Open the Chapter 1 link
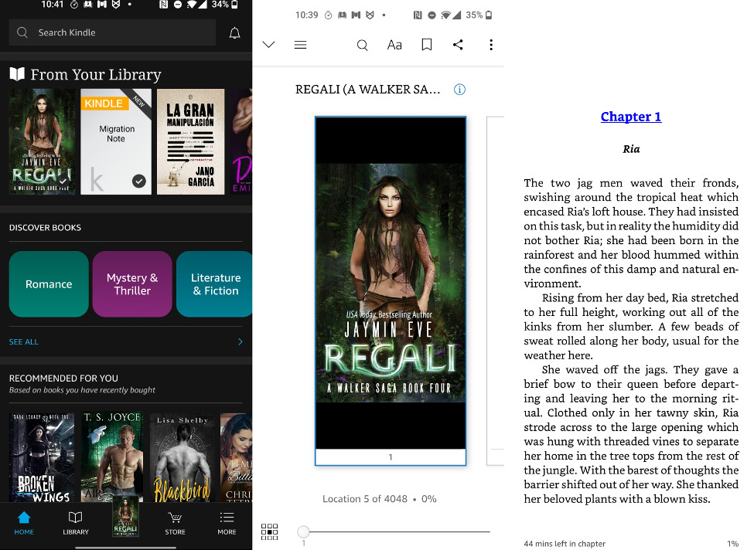Viewport: 754px width, 550px height. (x=631, y=116)
